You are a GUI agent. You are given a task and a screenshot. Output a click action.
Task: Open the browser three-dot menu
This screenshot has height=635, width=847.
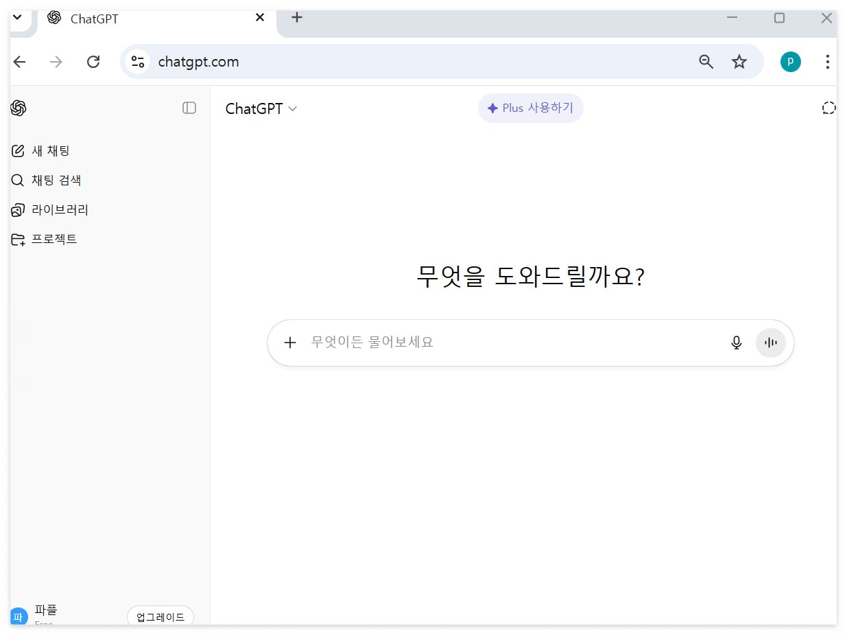827,62
